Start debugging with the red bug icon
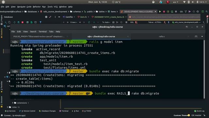Image resolution: width=209 pixels, height=118 pixels. (164, 12)
